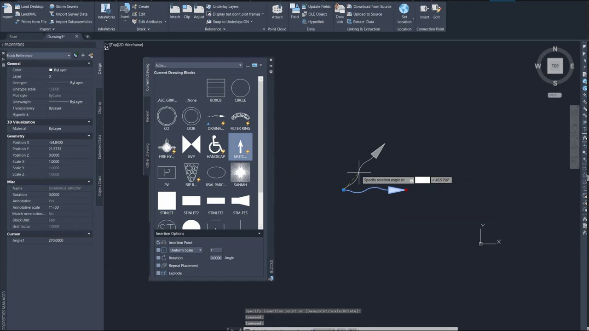Click the Adjust reference tool
Image resolution: width=589 pixels, height=331 pixels.
pyautogui.click(x=199, y=12)
